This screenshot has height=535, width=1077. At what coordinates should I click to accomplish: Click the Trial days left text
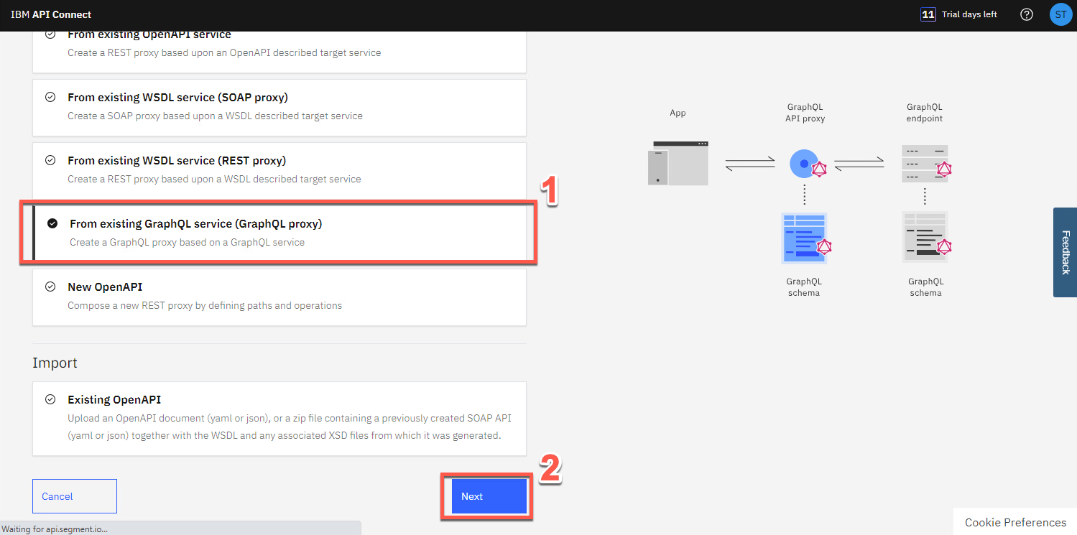(969, 14)
